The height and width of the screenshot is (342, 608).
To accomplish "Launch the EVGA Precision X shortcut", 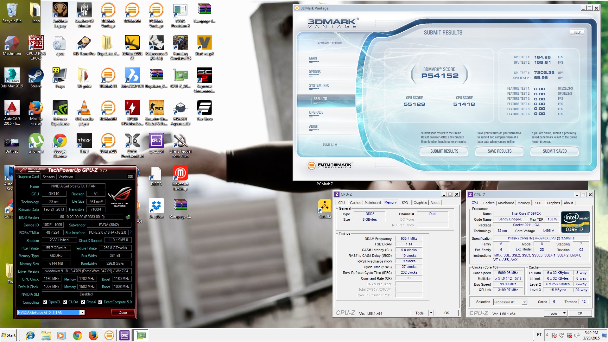I will point(180,15).
